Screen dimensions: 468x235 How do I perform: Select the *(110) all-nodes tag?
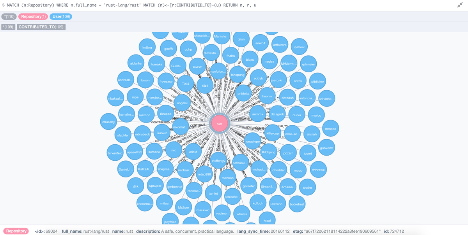tap(9, 17)
